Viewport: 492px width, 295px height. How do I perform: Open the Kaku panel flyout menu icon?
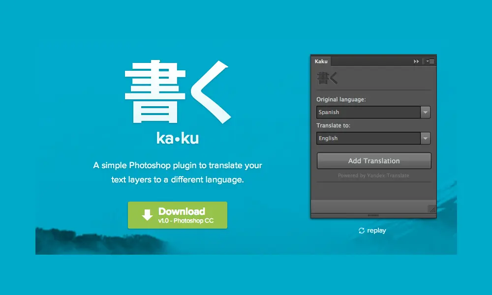(x=430, y=61)
